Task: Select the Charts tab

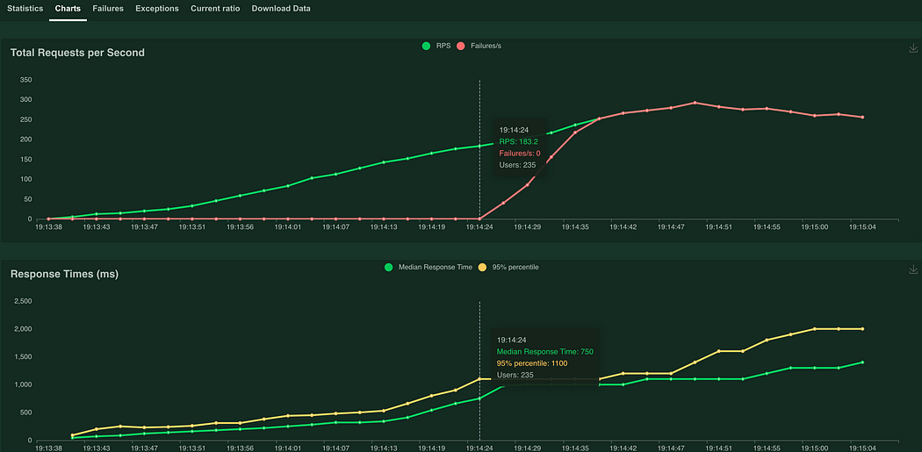Action: pos(68,9)
